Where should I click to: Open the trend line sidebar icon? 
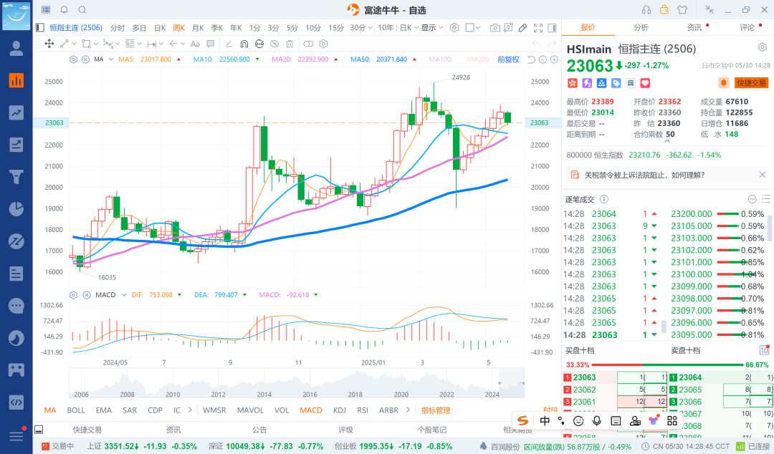16,112
